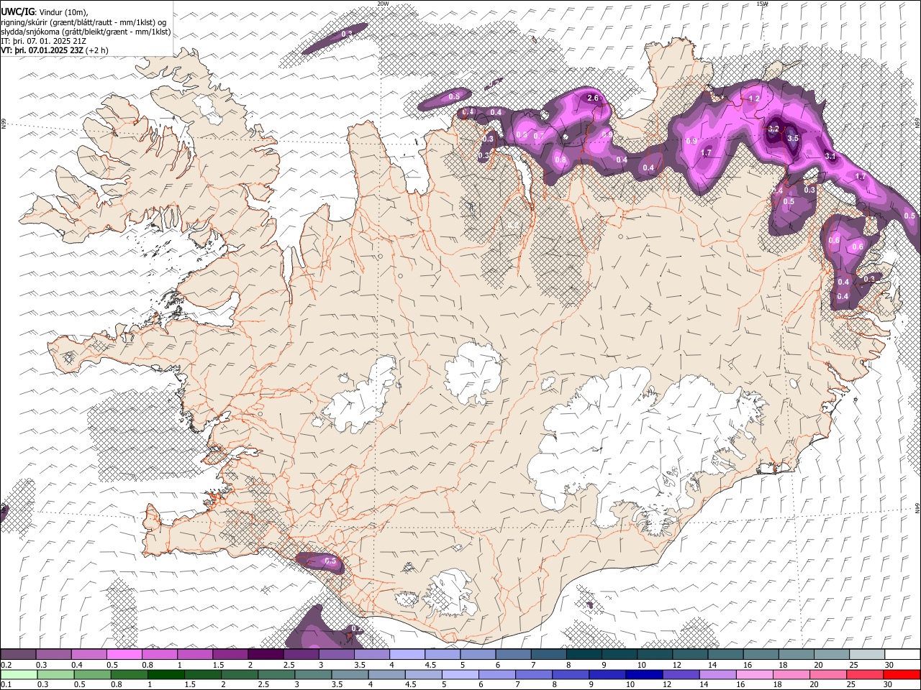
Task: Click the 'IT: þri. 07. 01. 2025 21Z' line
Action: pyautogui.click(x=43, y=41)
